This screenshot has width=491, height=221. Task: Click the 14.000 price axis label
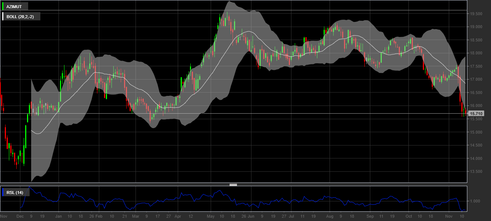tap(476, 158)
